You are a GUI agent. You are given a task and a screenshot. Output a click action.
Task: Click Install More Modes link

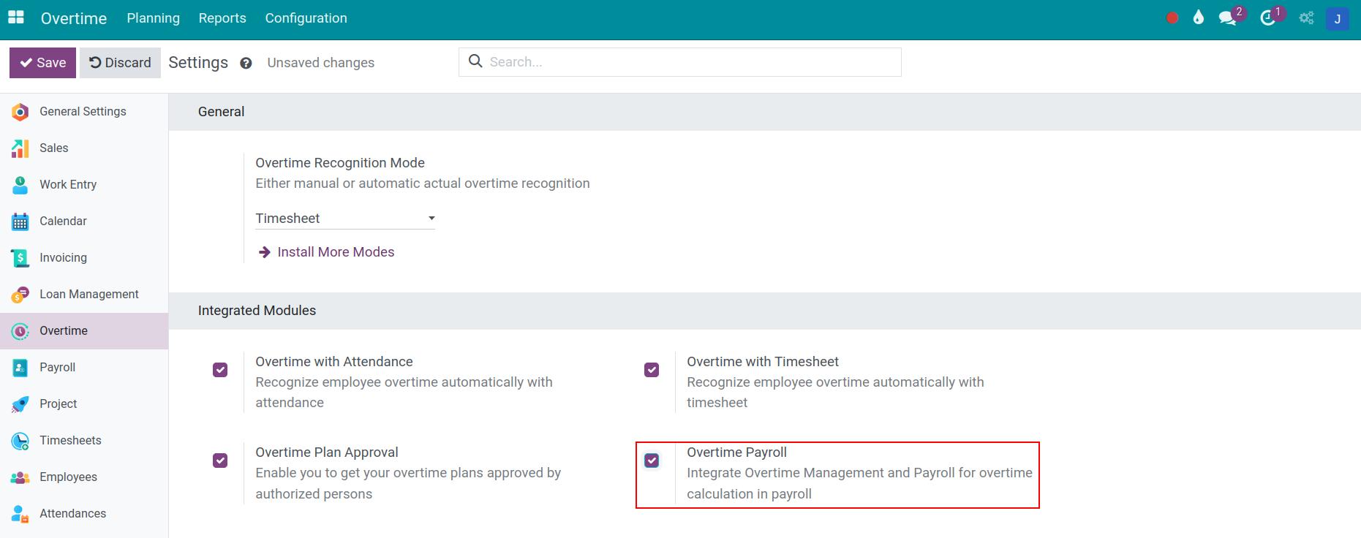point(335,252)
